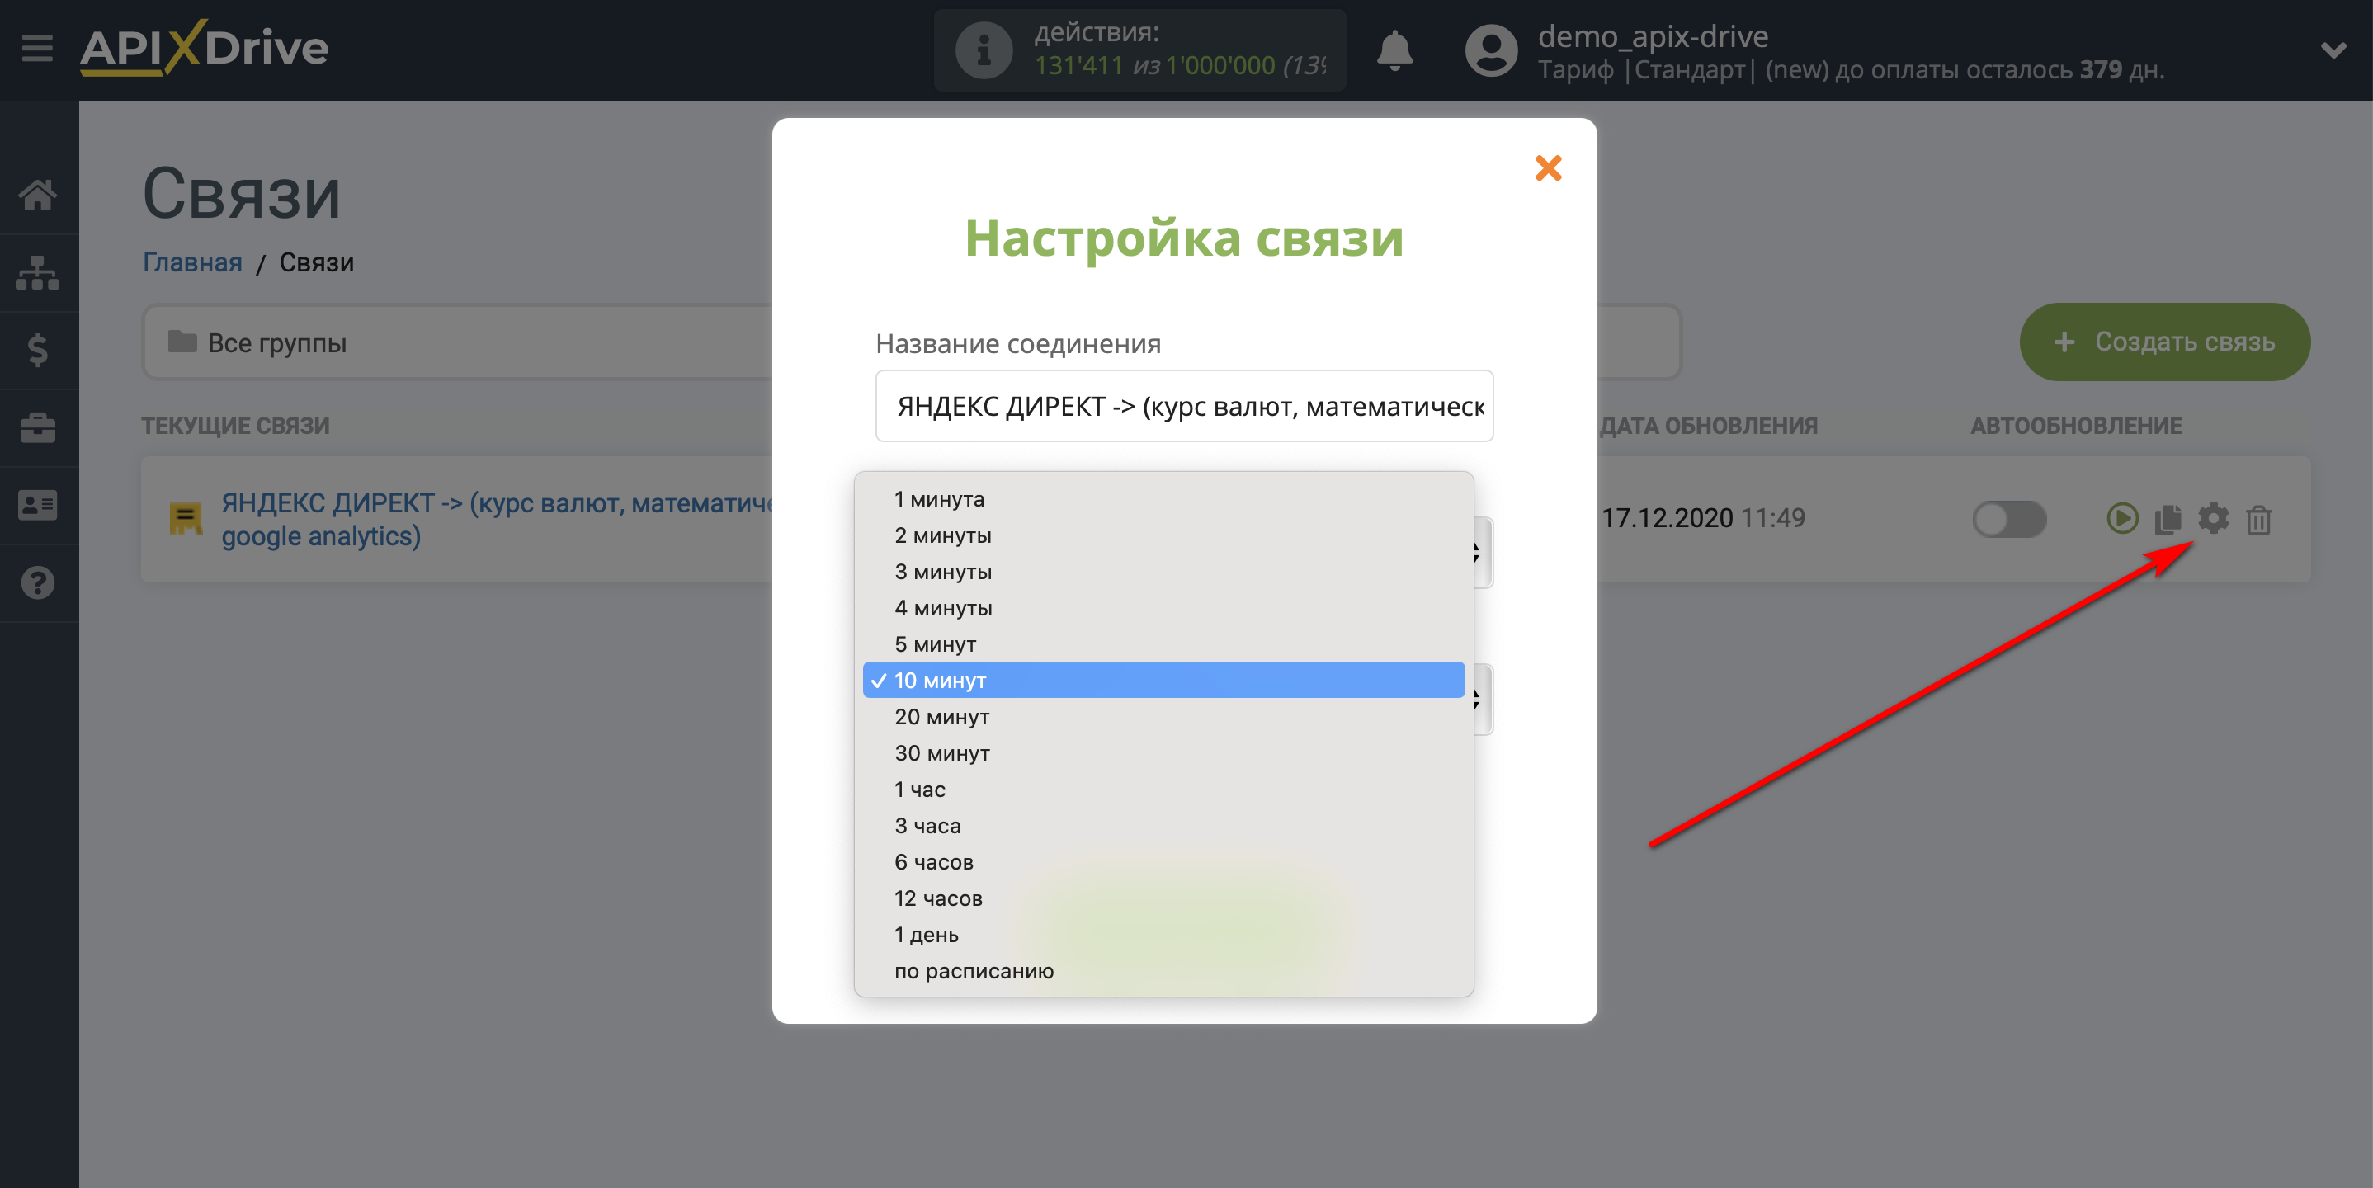2373x1188 pixels.
Task: Click date 17.12.2020 11:49 cell
Action: (1702, 518)
